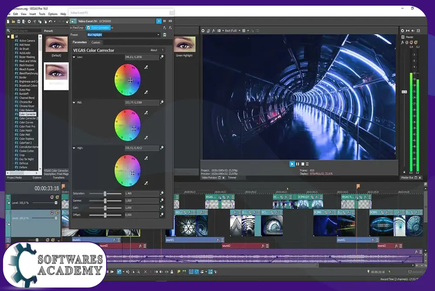
Task: Open the View menu
Action: pyautogui.click(x=23, y=14)
